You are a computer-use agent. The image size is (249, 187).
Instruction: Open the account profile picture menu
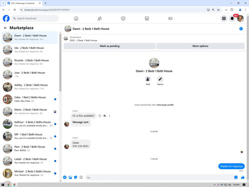point(240,18)
